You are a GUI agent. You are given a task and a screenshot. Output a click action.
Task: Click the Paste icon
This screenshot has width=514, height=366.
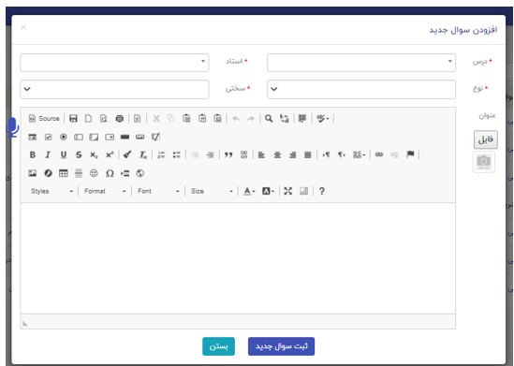point(186,118)
